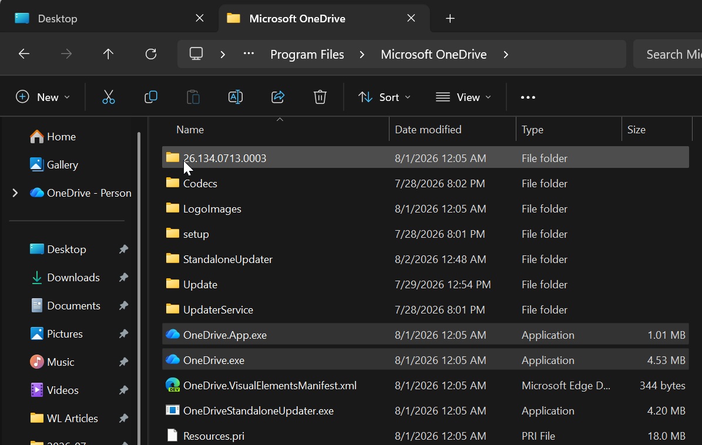702x445 pixels.
Task: Open Home in navigation pane
Action: [x=53, y=136]
